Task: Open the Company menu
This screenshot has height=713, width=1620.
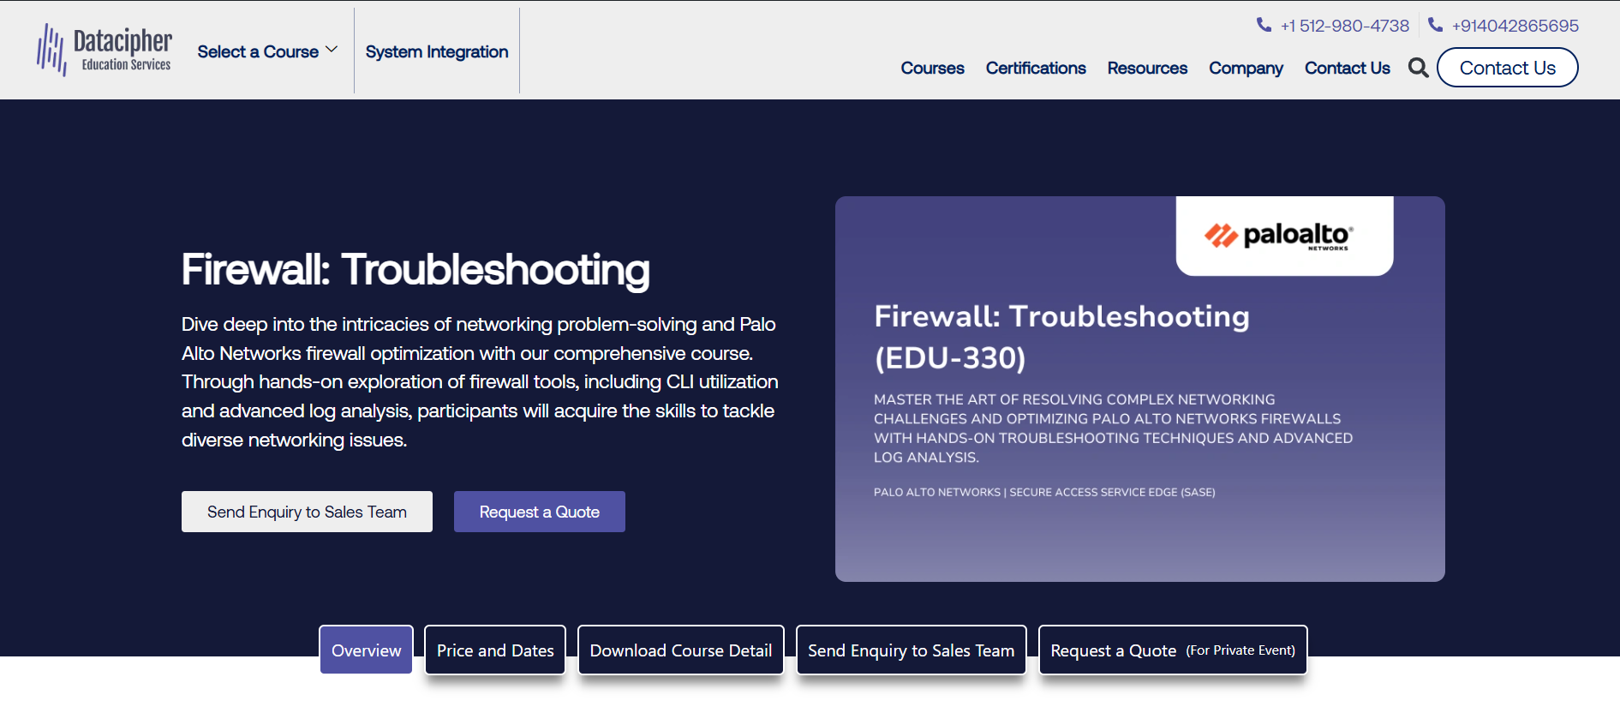Action: click(x=1246, y=68)
